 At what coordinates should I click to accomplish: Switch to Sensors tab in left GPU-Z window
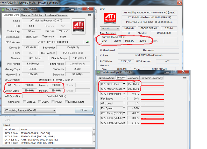click(26, 15)
